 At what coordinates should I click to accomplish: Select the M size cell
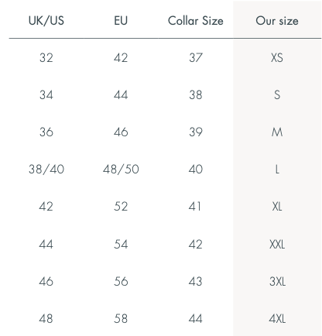tap(277, 132)
